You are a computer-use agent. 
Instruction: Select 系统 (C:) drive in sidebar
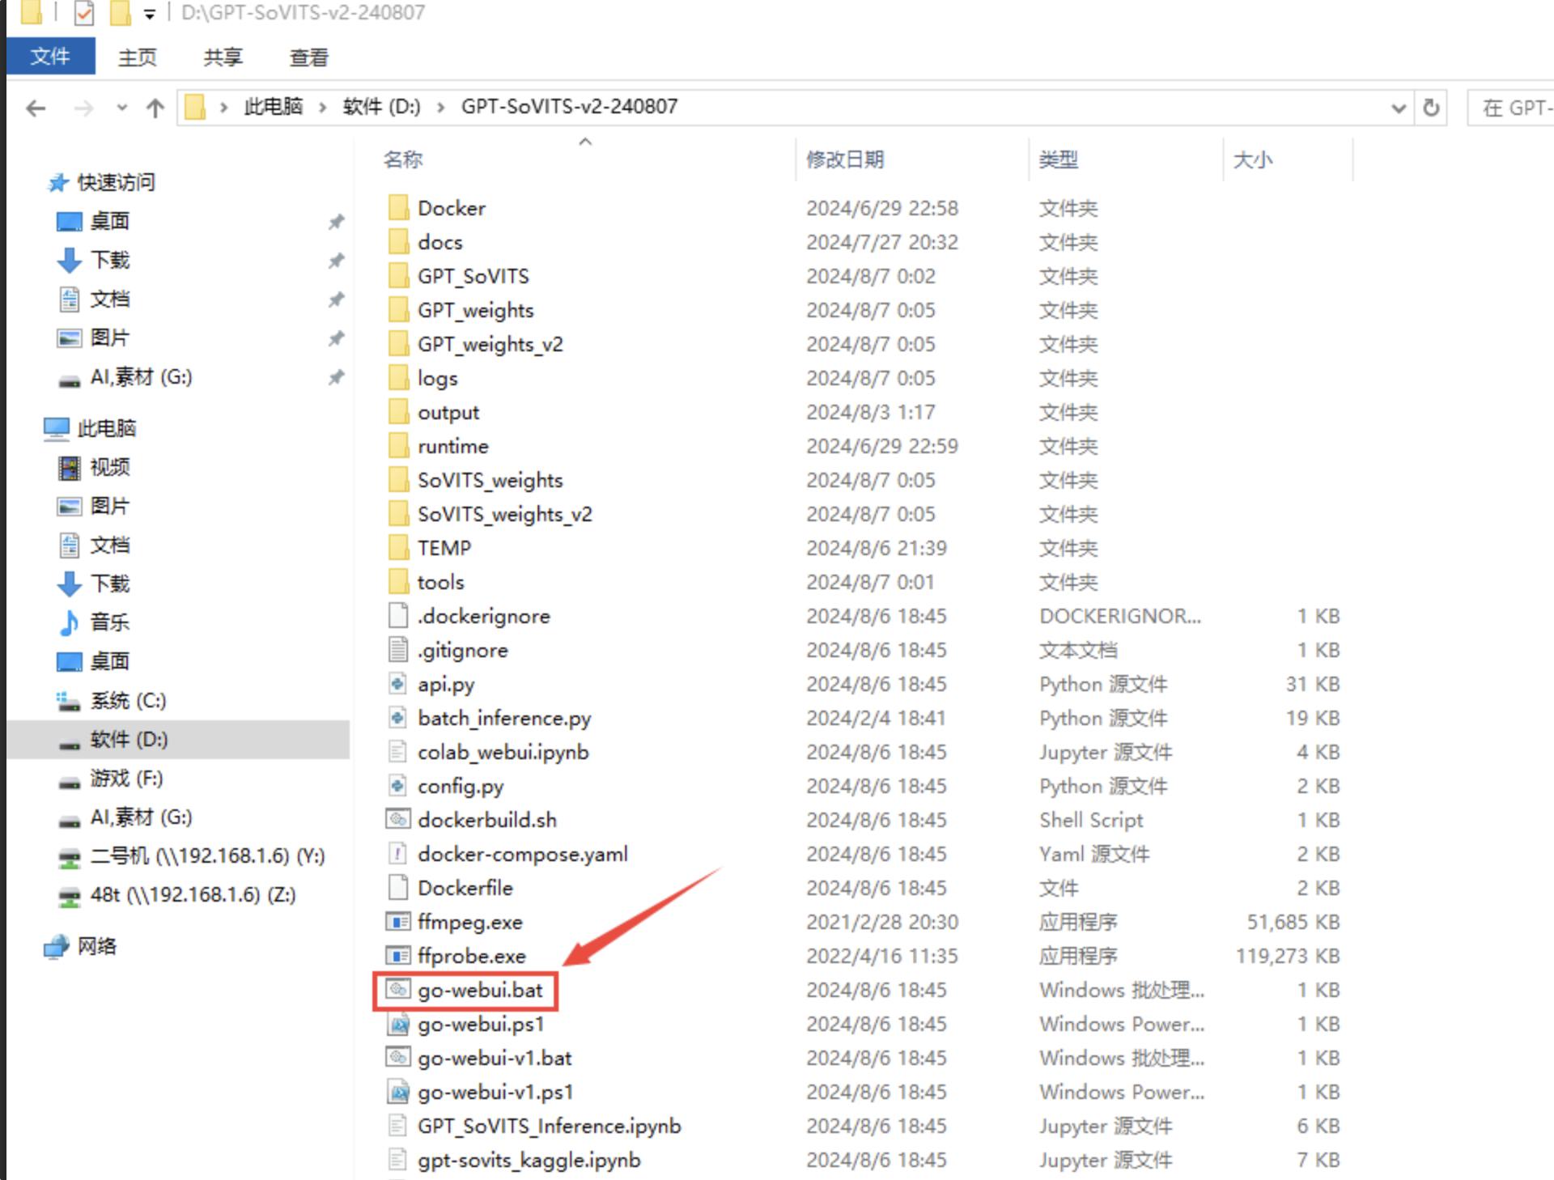(x=128, y=701)
